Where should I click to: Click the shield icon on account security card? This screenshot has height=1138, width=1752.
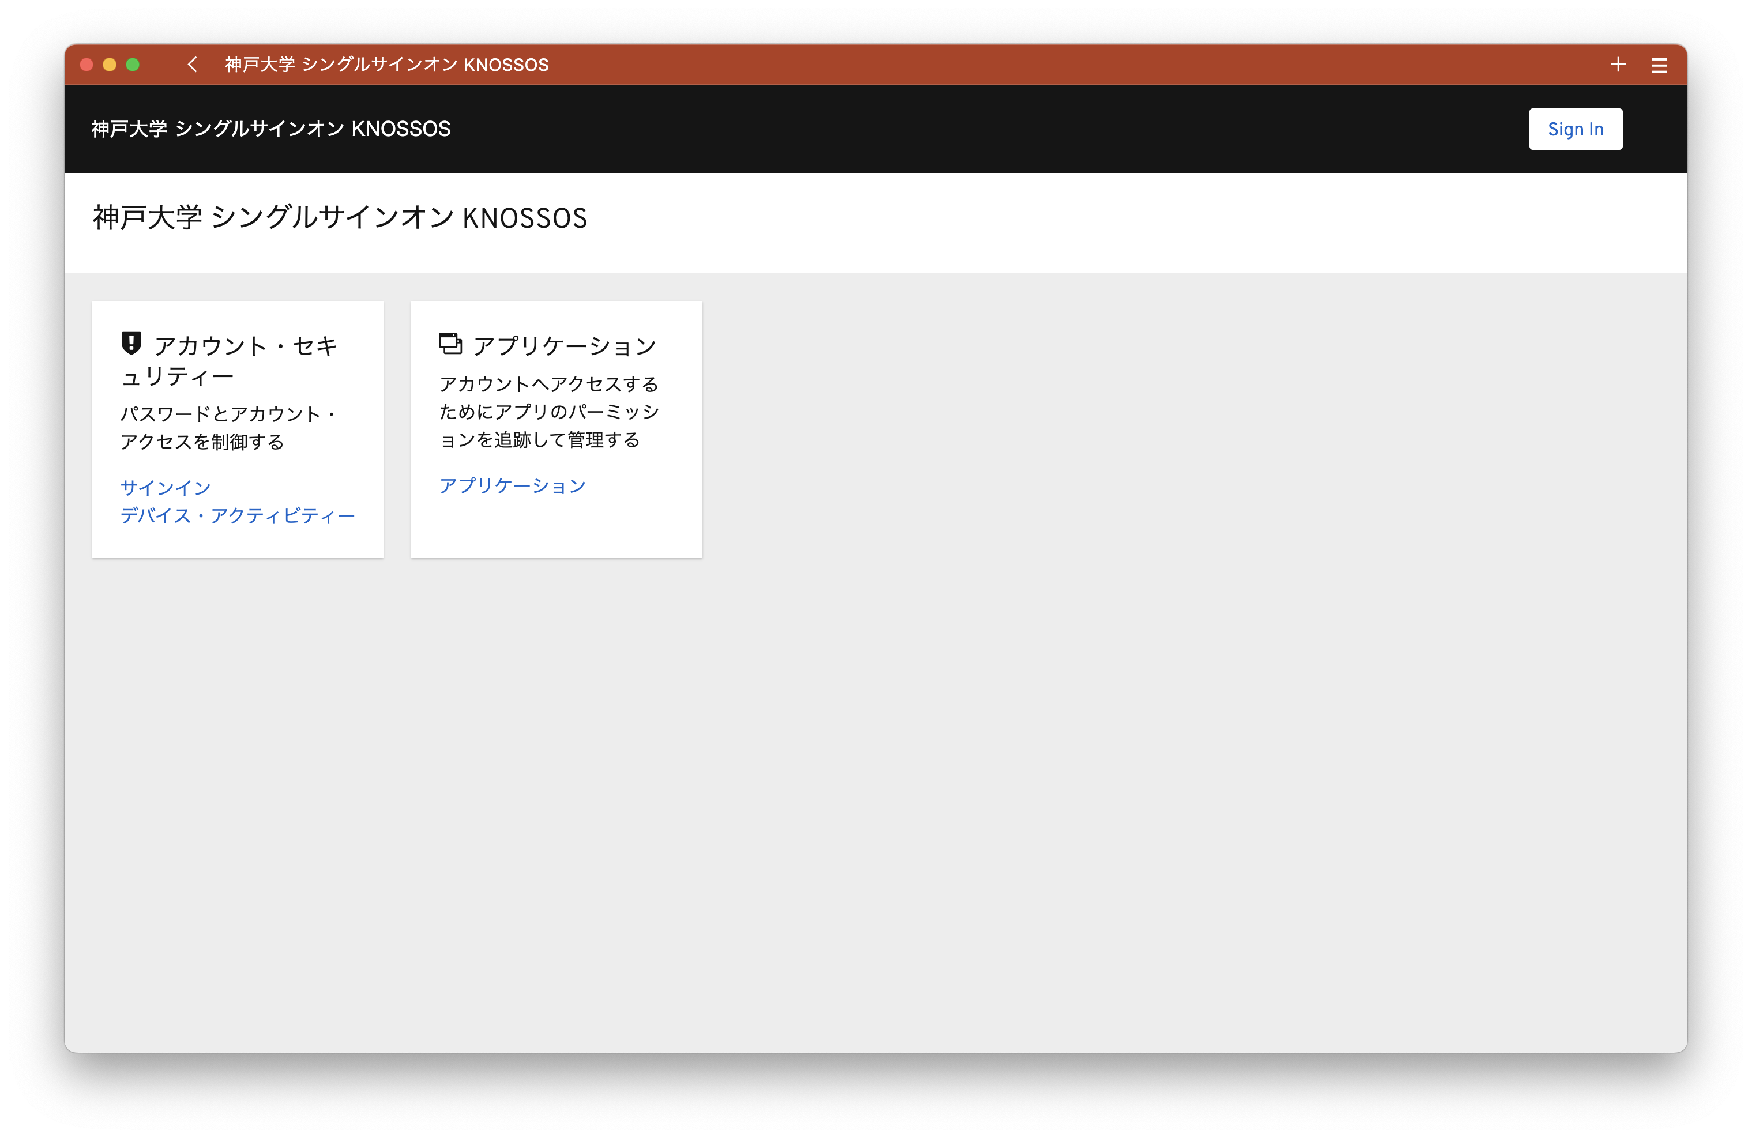(x=131, y=344)
